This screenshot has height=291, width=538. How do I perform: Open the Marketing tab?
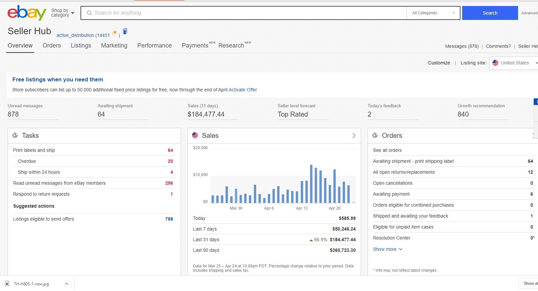pyautogui.click(x=114, y=46)
